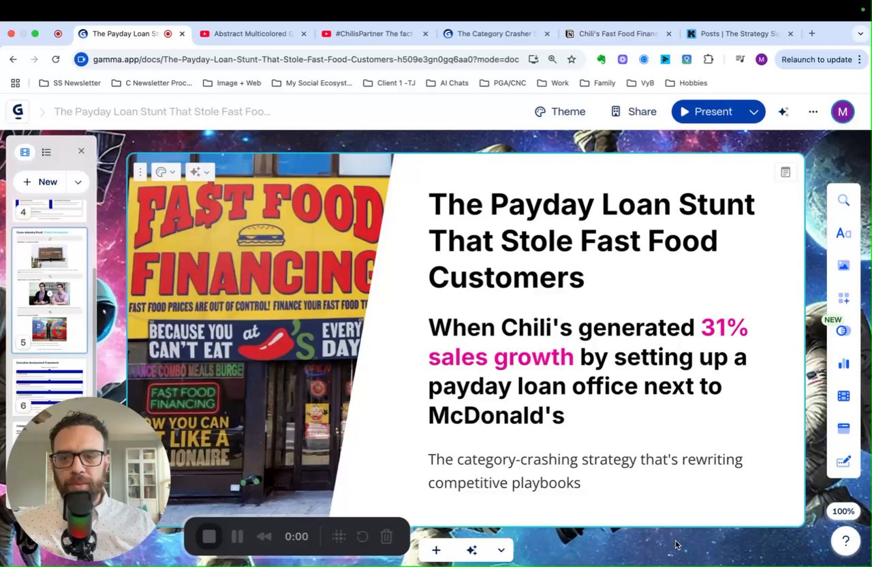The height and width of the screenshot is (567, 872).
Task: Click the main title heading text
Action: (x=591, y=241)
